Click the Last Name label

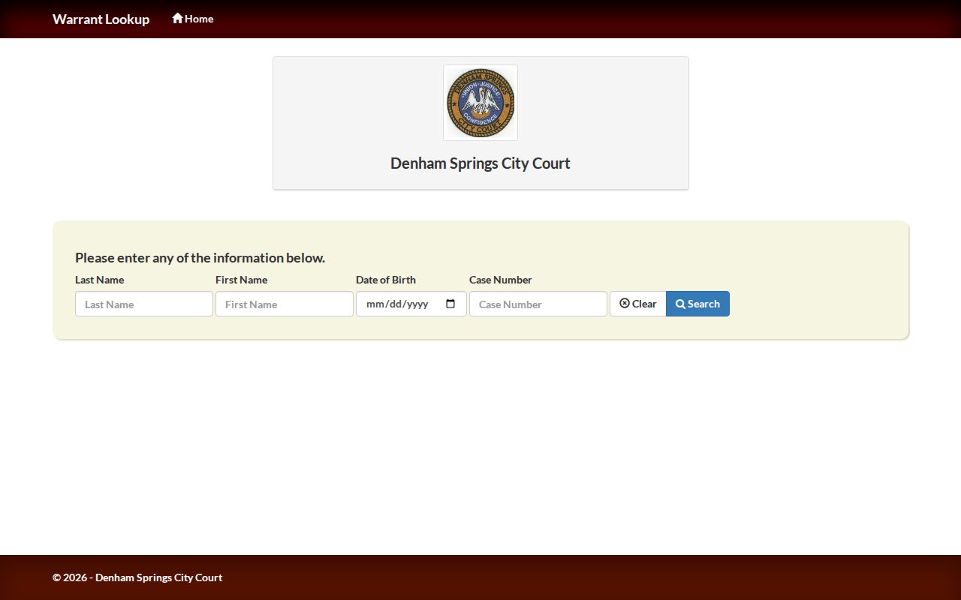pyautogui.click(x=100, y=280)
